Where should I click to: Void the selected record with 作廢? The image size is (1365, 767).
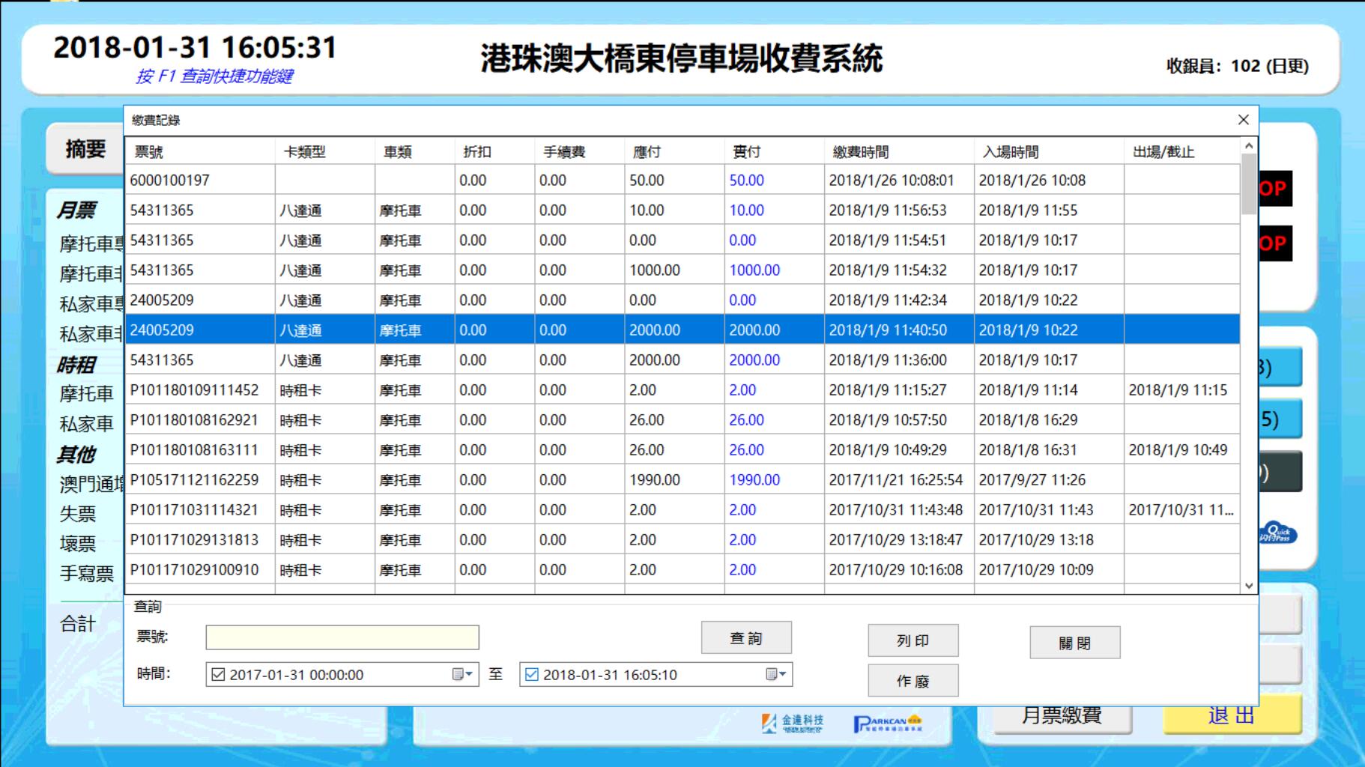(912, 681)
